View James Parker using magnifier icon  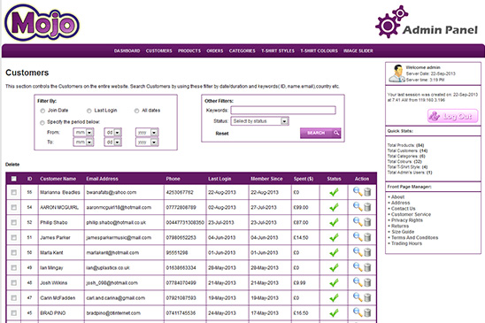click(358, 237)
